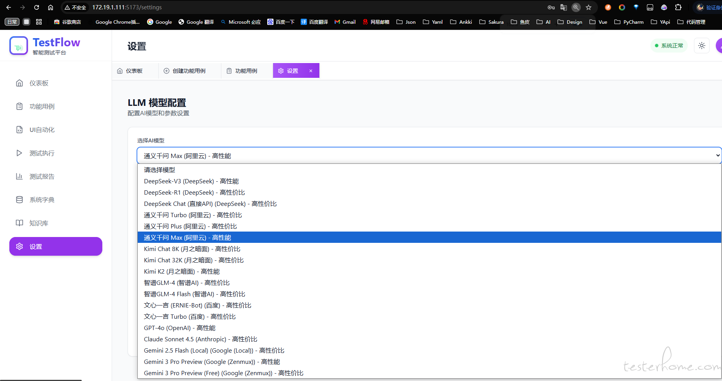Click the 系统正常 status badge
Image resolution: width=722 pixels, height=381 pixels.
click(669, 46)
